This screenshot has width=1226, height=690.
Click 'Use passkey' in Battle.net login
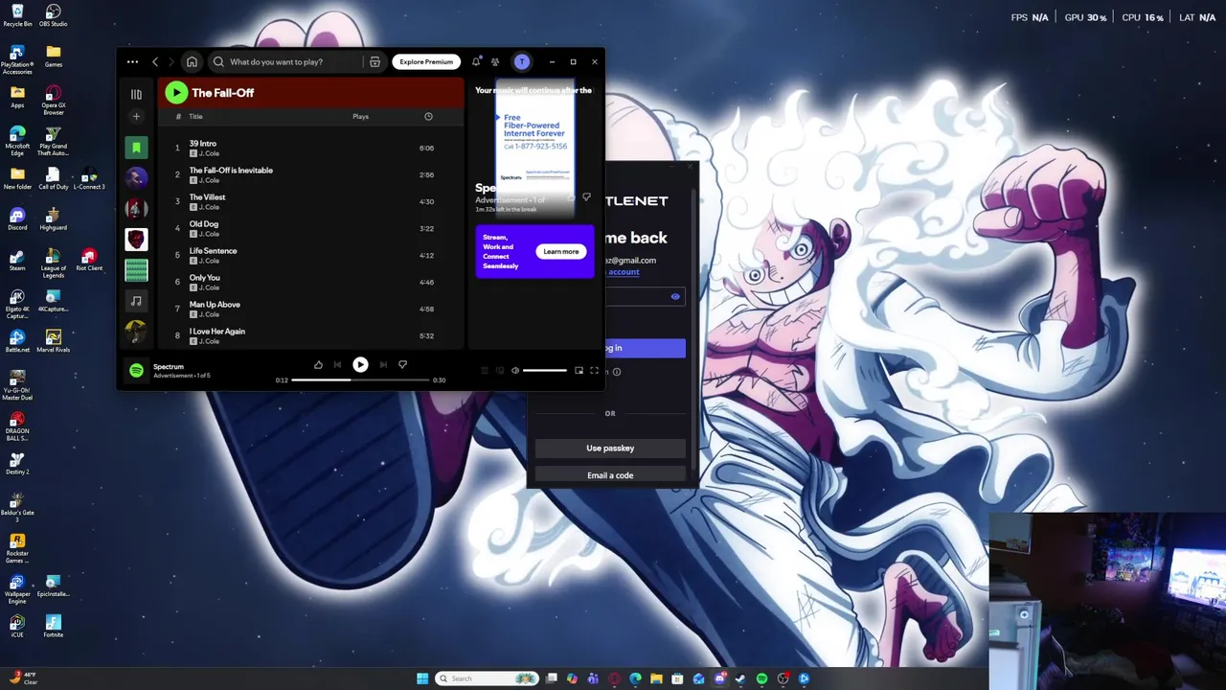[x=610, y=448]
